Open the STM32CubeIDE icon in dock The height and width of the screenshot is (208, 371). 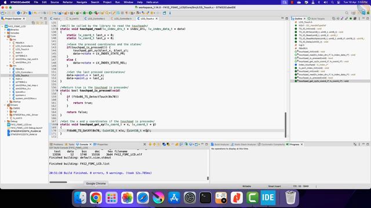(x=268, y=198)
